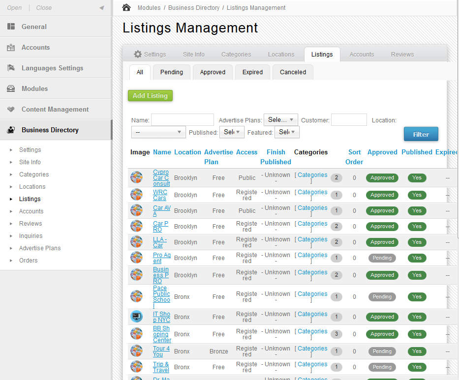Viewport: 459px width, 380px height.
Task: Open the Advertise Plans dropdown filter
Action: [281, 119]
